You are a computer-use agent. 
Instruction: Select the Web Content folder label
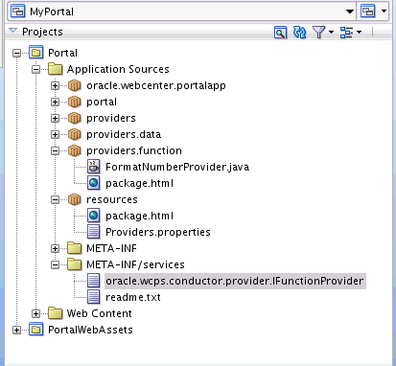pos(99,313)
